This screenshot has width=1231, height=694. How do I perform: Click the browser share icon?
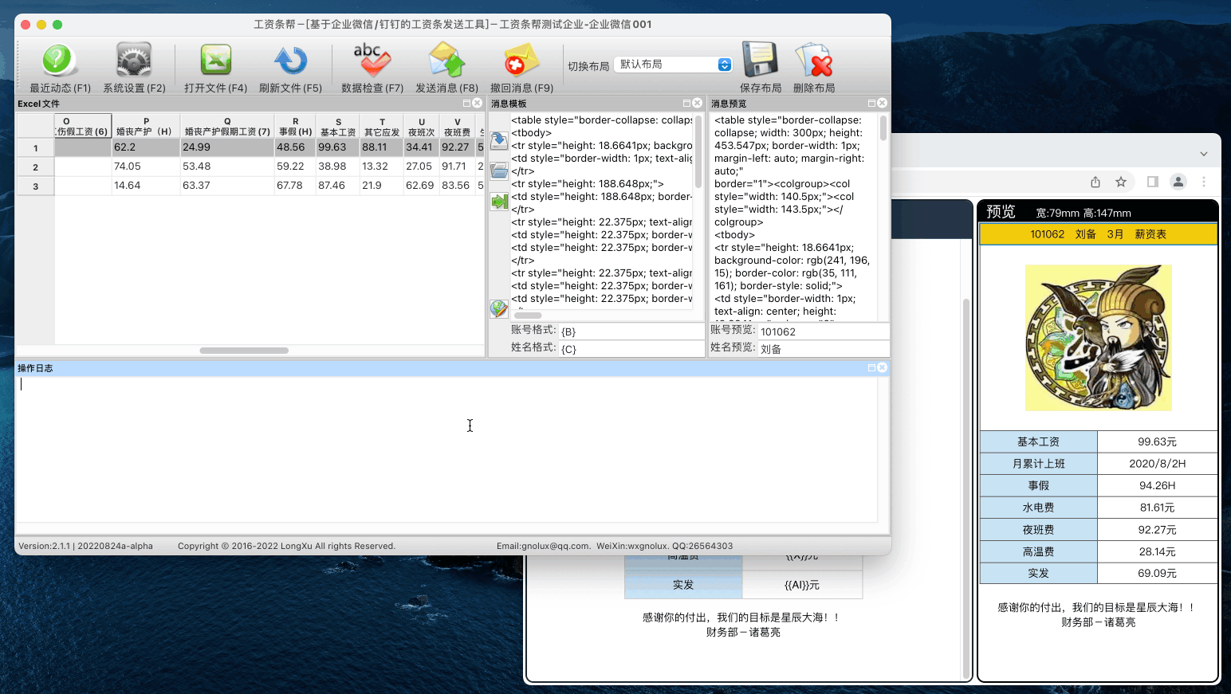tap(1095, 182)
